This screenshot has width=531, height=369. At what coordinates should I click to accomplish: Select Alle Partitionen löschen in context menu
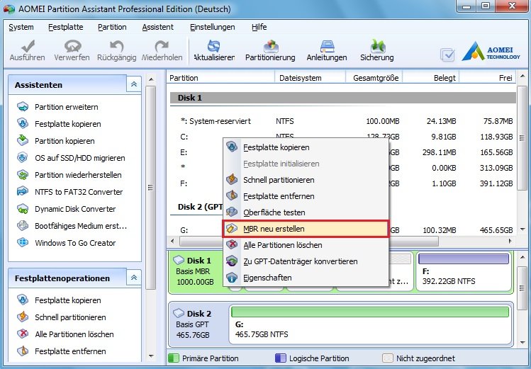[x=306, y=245]
